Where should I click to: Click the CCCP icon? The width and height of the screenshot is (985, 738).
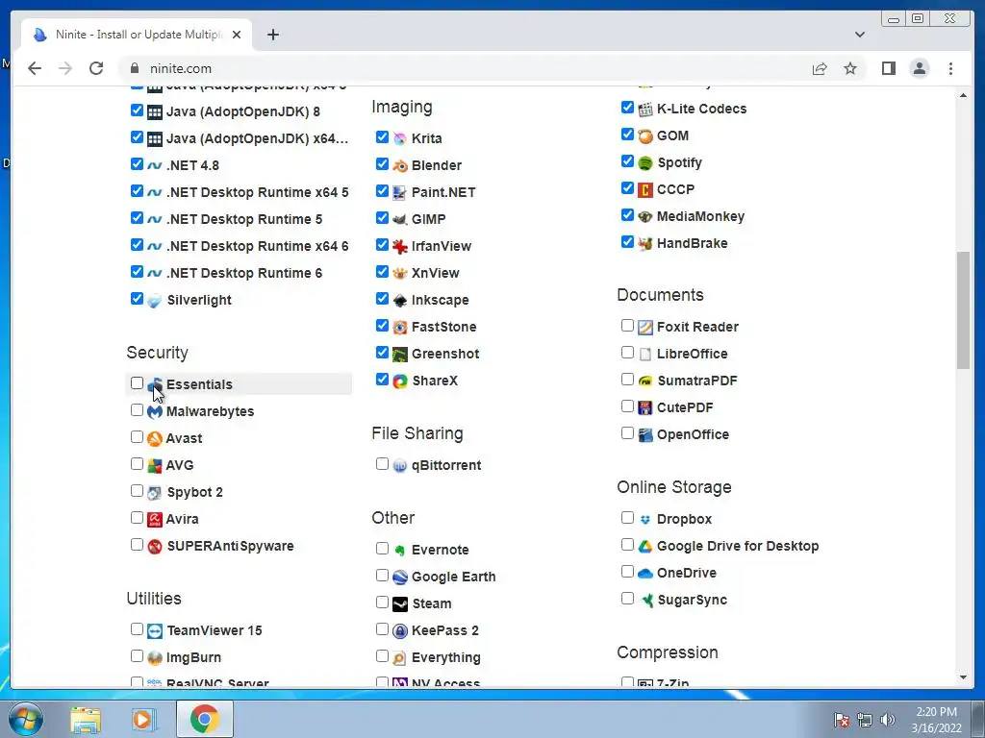pos(645,189)
